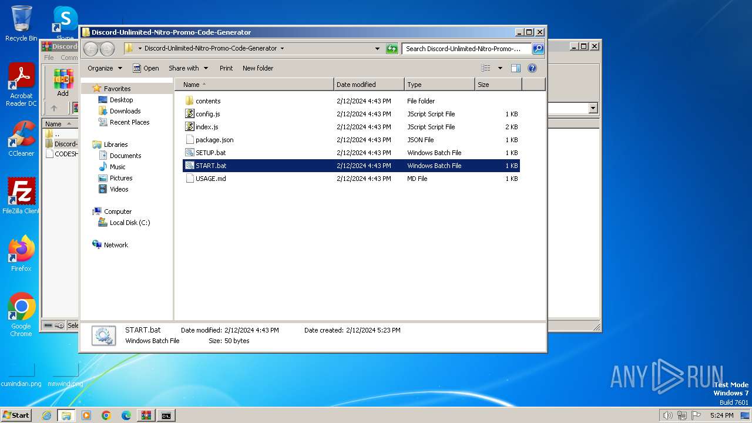Select the config.js file icon
The height and width of the screenshot is (423, 752).
tap(189, 114)
